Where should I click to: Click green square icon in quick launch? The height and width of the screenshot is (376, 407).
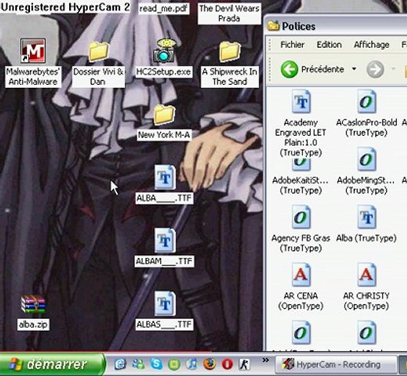[174, 365]
